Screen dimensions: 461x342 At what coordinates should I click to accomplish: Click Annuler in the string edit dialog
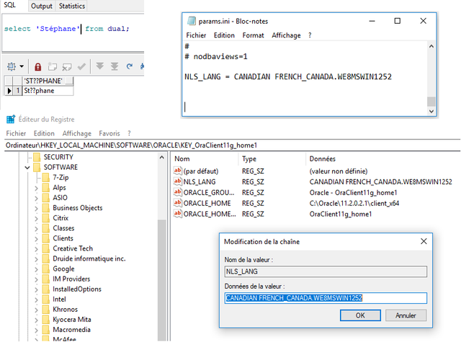[406, 315]
